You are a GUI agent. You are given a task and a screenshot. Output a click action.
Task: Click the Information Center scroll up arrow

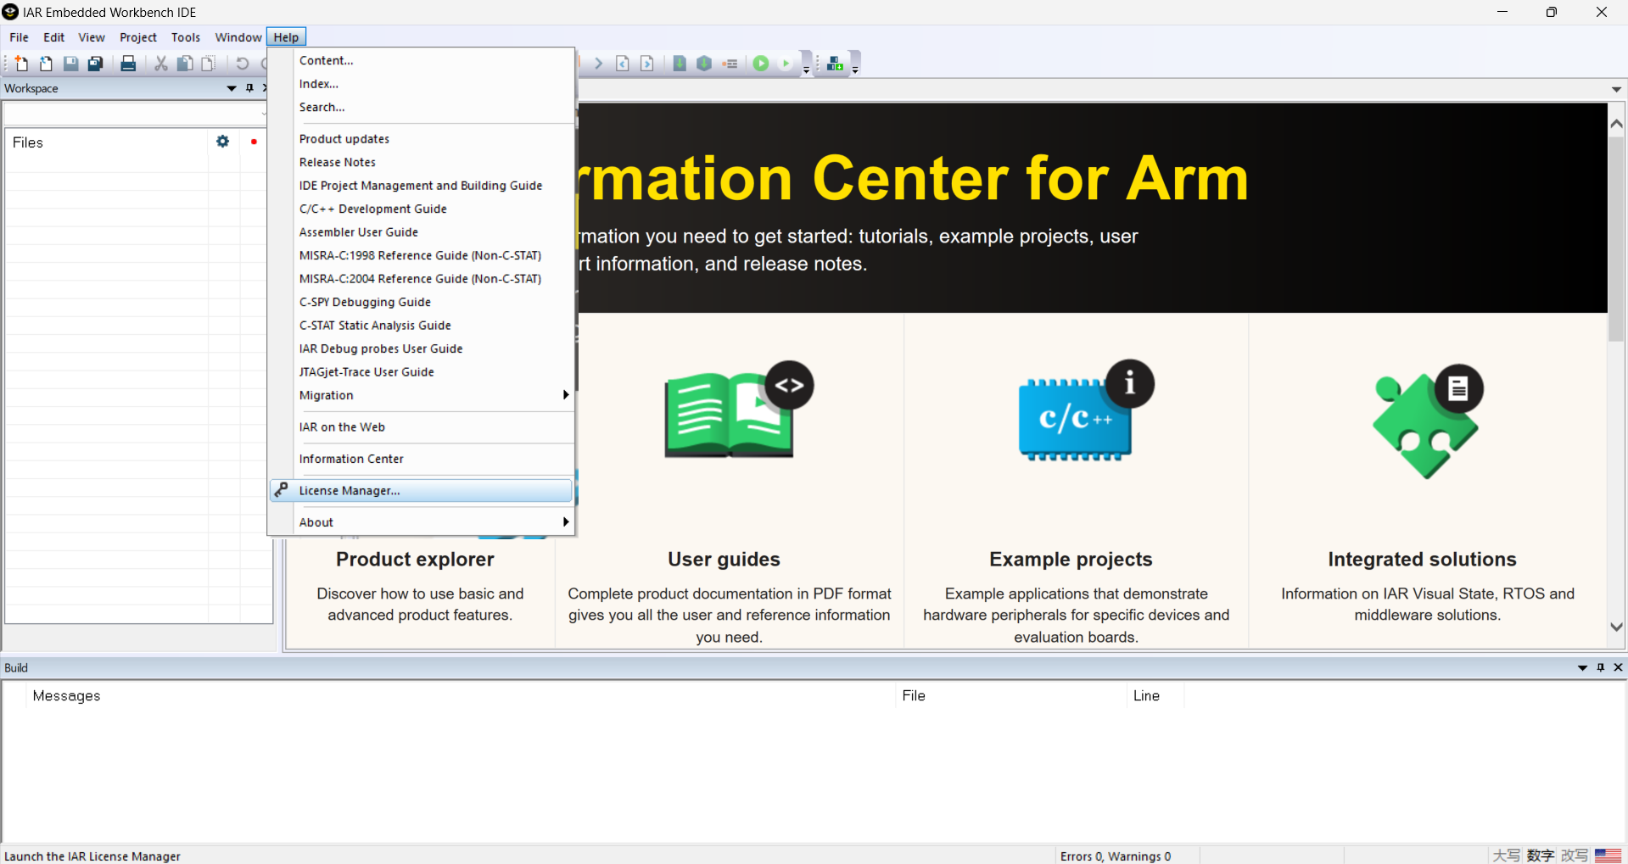[1616, 124]
